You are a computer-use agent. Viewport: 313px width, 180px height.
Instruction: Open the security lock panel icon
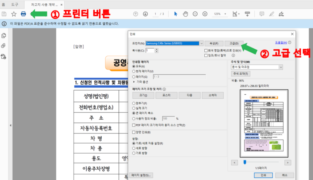pos(3,57)
